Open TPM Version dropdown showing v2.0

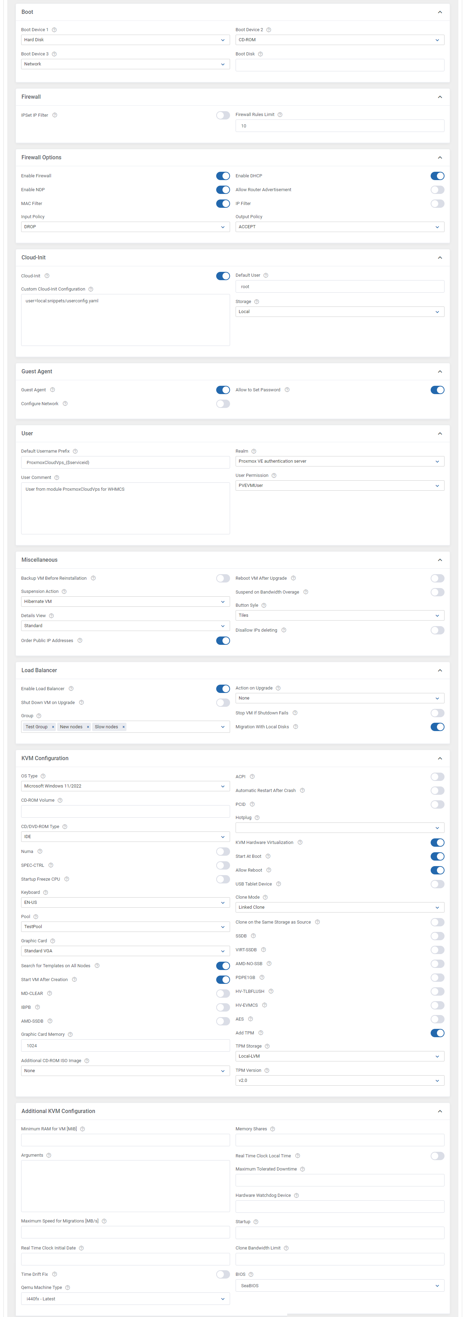point(340,1080)
